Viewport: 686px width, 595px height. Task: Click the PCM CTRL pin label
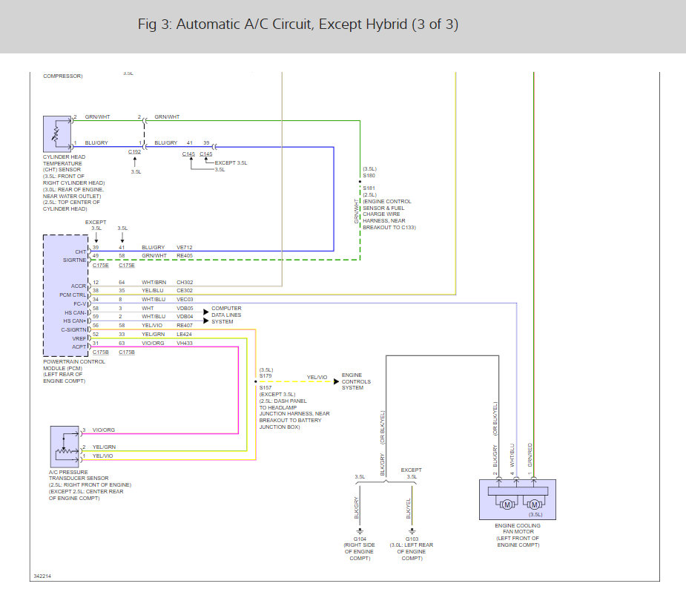click(73, 295)
